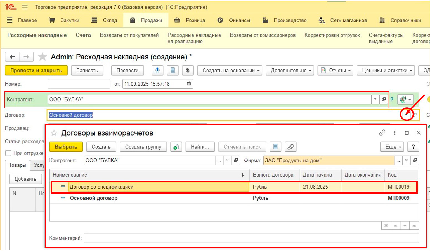Star the Договоры взаиморасчетов dialog as favorite
The height and width of the screenshot is (251, 430).
click(54, 133)
